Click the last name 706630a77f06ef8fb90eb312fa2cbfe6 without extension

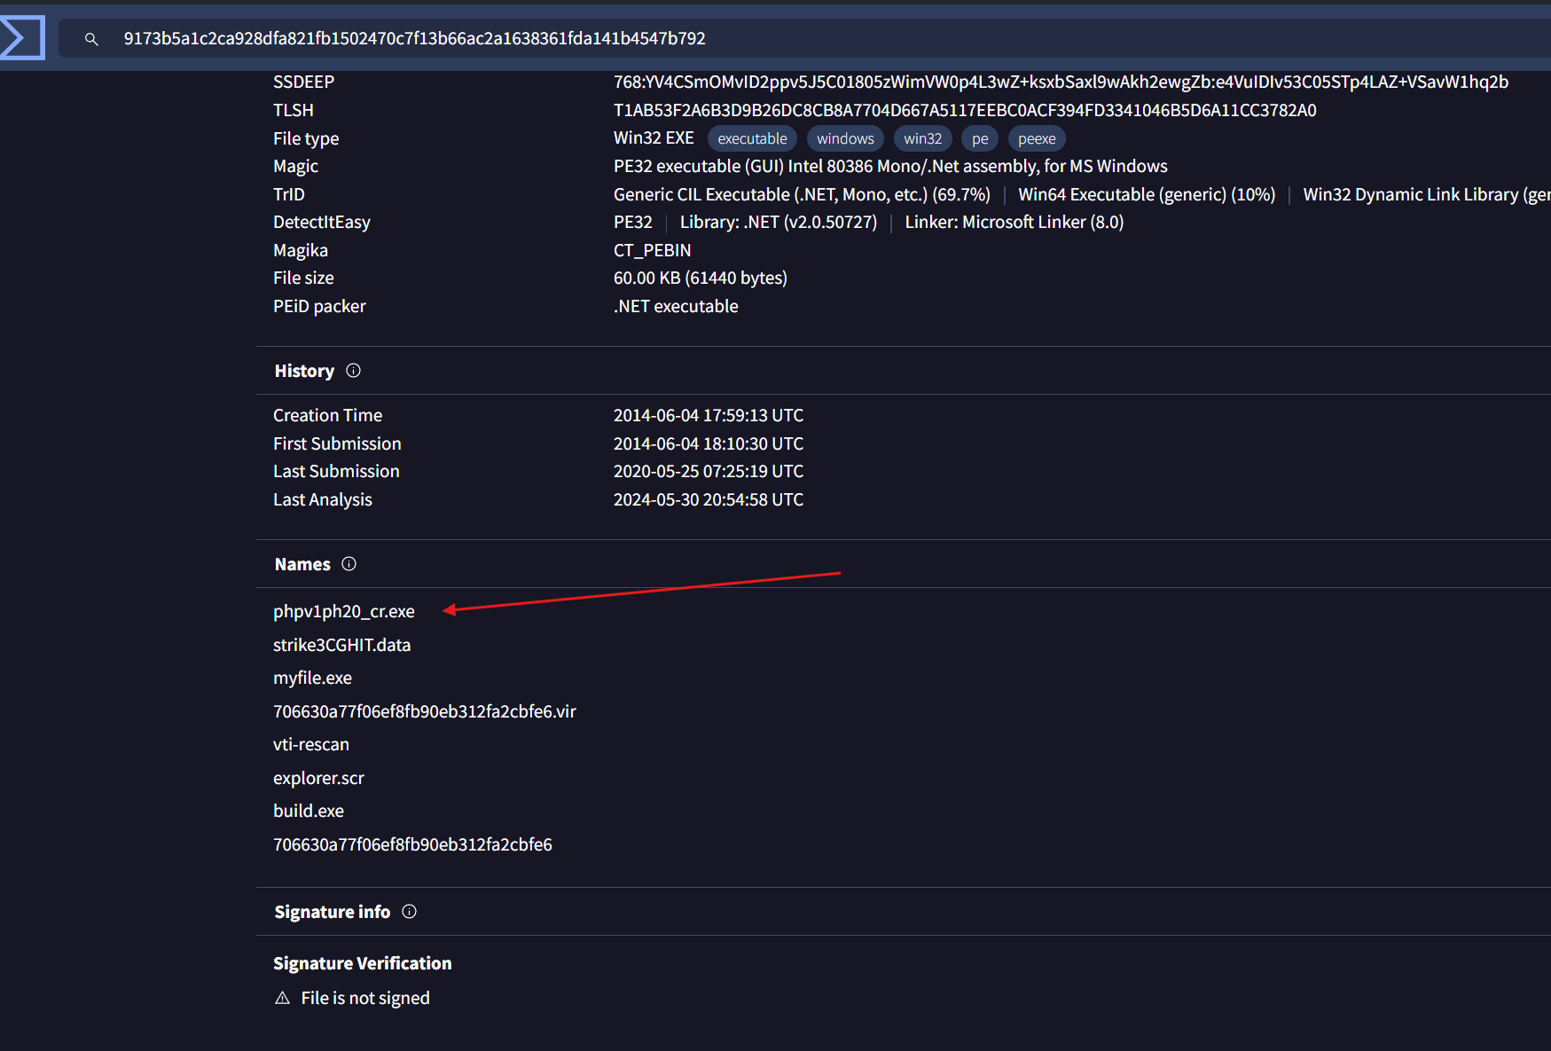click(x=412, y=844)
